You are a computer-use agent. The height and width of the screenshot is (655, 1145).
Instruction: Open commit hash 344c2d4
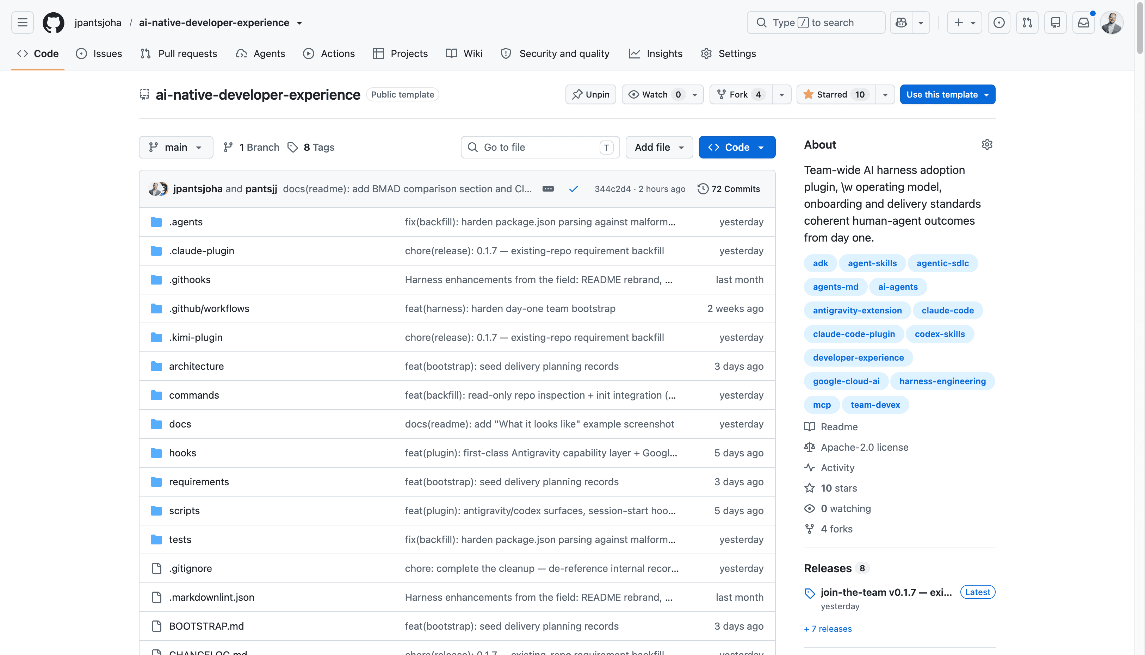click(x=612, y=189)
